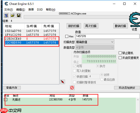140x113 pixels.
Task: Select the 对齐 radio button
Action: point(102,75)
